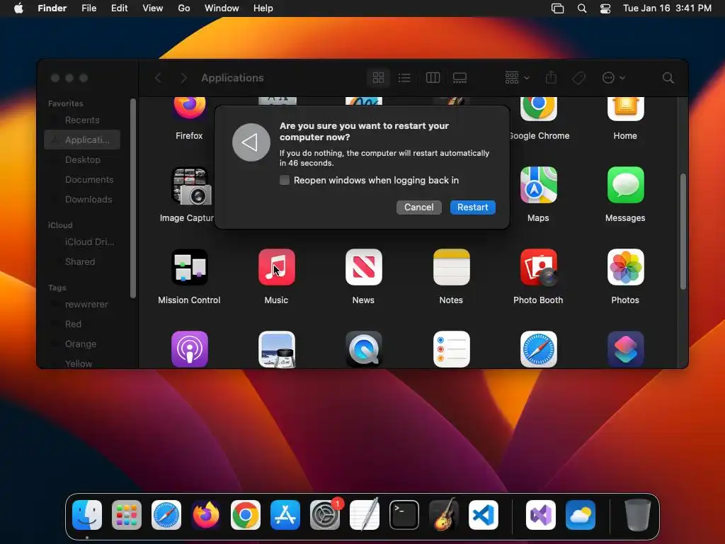Click the Stage Manager icon in menu bar
Image resolution: width=725 pixels, height=544 pixels.
tap(558, 8)
